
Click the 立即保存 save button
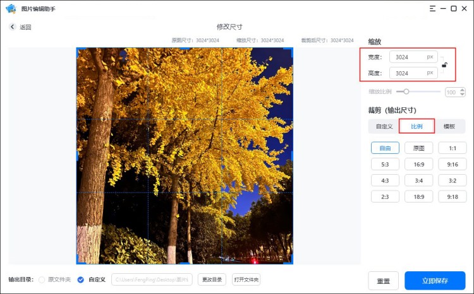(x=435, y=281)
